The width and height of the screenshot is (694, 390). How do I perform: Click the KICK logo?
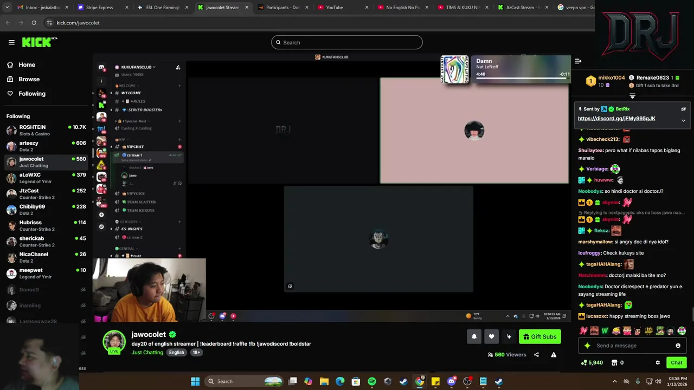click(x=40, y=42)
